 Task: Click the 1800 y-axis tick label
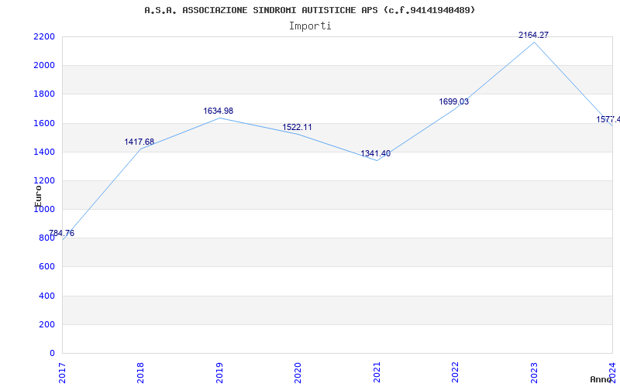tap(44, 94)
